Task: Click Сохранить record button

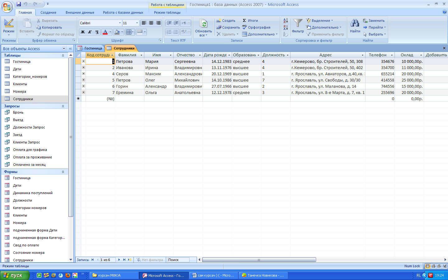Action: pyautogui.click(x=228, y=27)
